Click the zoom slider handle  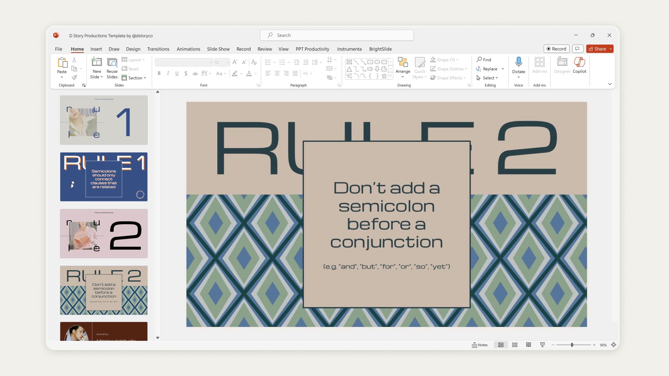point(572,345)
